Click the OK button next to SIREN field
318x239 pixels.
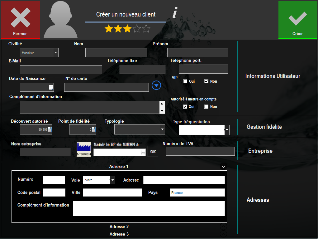(x=153, y=152)
